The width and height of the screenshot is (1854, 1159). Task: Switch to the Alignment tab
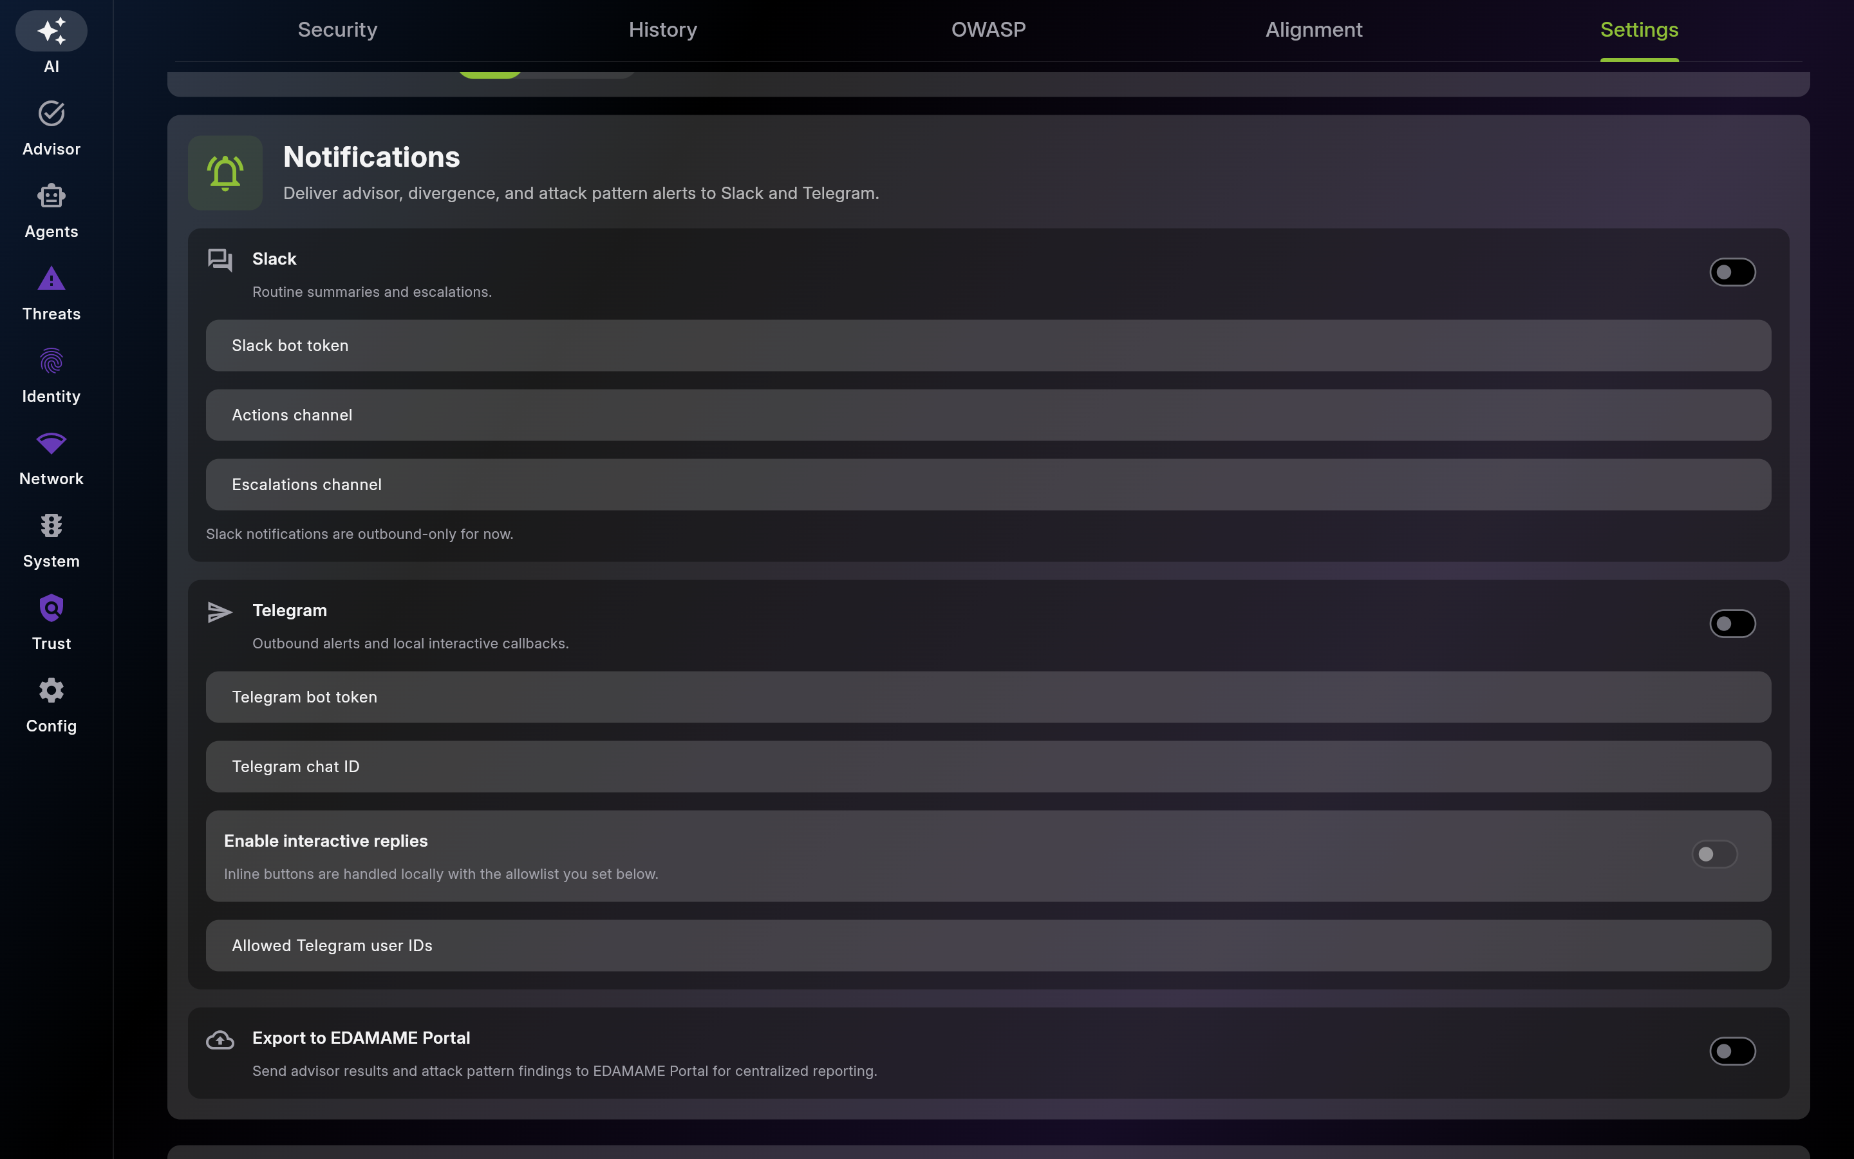coord(1314,30)
